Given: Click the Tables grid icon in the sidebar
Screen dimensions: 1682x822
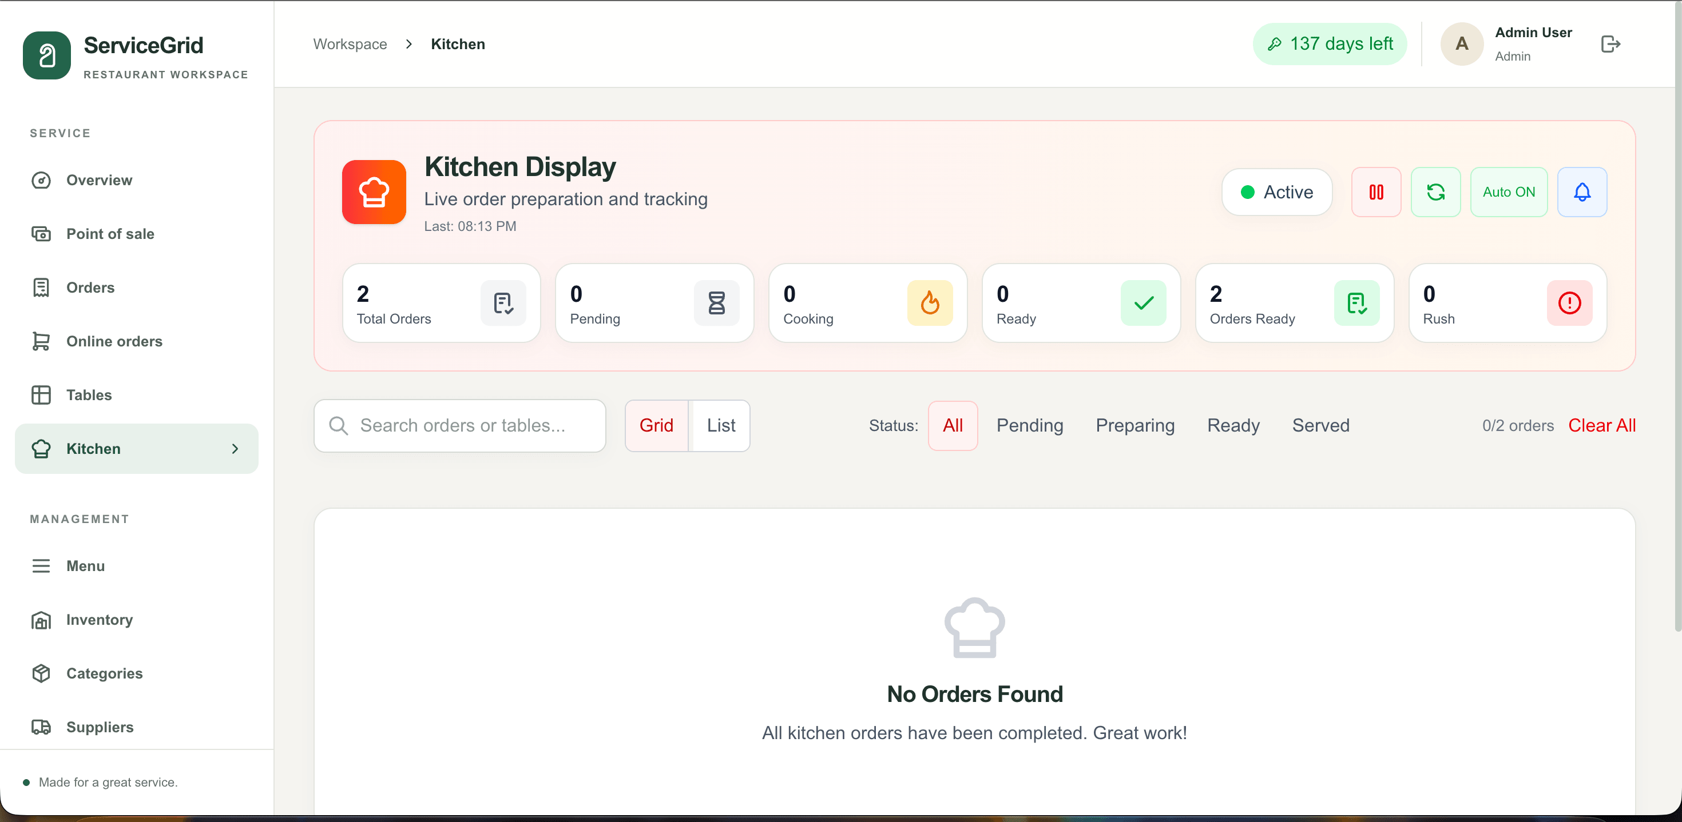Looking at the screenshot, I should 41,394.
